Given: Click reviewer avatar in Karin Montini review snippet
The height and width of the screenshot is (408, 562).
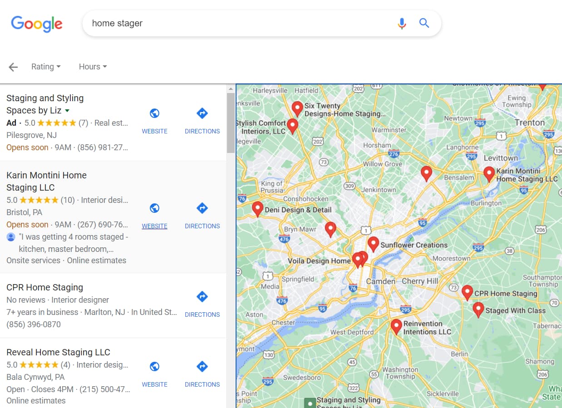Looking at the screenshot, I should pos(11,237).
